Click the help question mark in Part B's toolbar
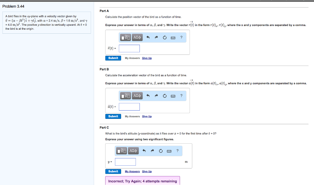The image size is (314, 185). coord(182,96)
